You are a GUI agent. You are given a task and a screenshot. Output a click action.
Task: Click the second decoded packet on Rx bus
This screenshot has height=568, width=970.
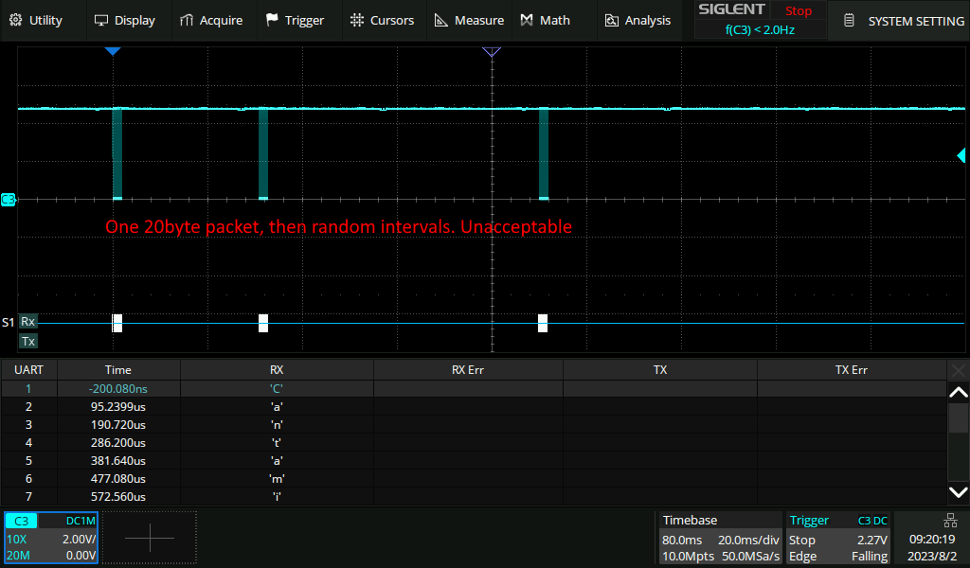coord(263,323)
